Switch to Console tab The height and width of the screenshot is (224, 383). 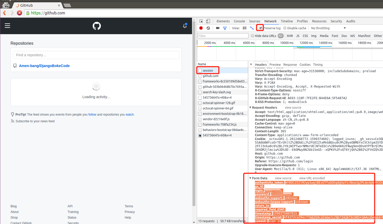click(239, 21)
